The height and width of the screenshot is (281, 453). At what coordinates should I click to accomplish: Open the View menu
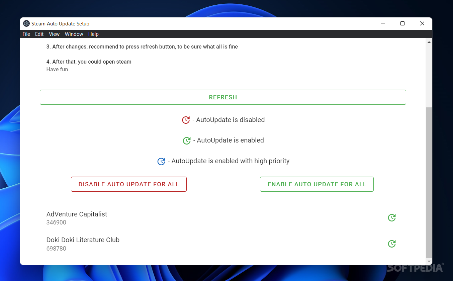coord(54,34)
